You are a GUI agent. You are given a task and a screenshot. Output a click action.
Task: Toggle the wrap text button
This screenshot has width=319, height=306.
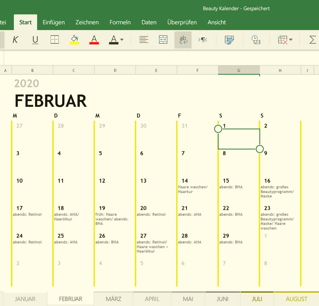pyautogui.click(x=183, y=40)
